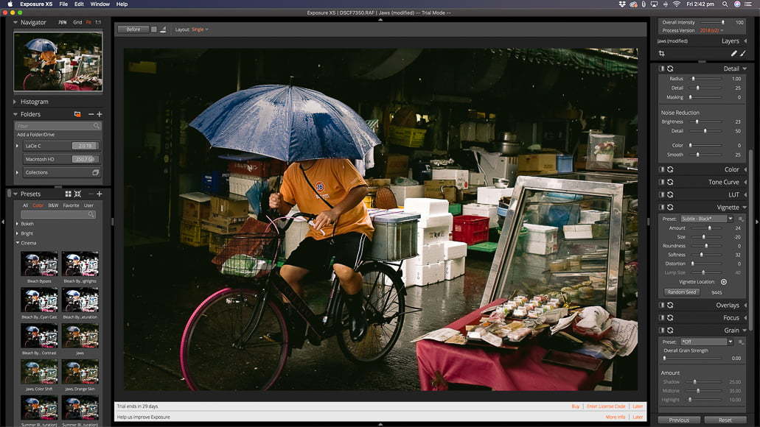Screen dimensions: 760x427
Task: Reset the Detail panel settings
Action: 670,68
